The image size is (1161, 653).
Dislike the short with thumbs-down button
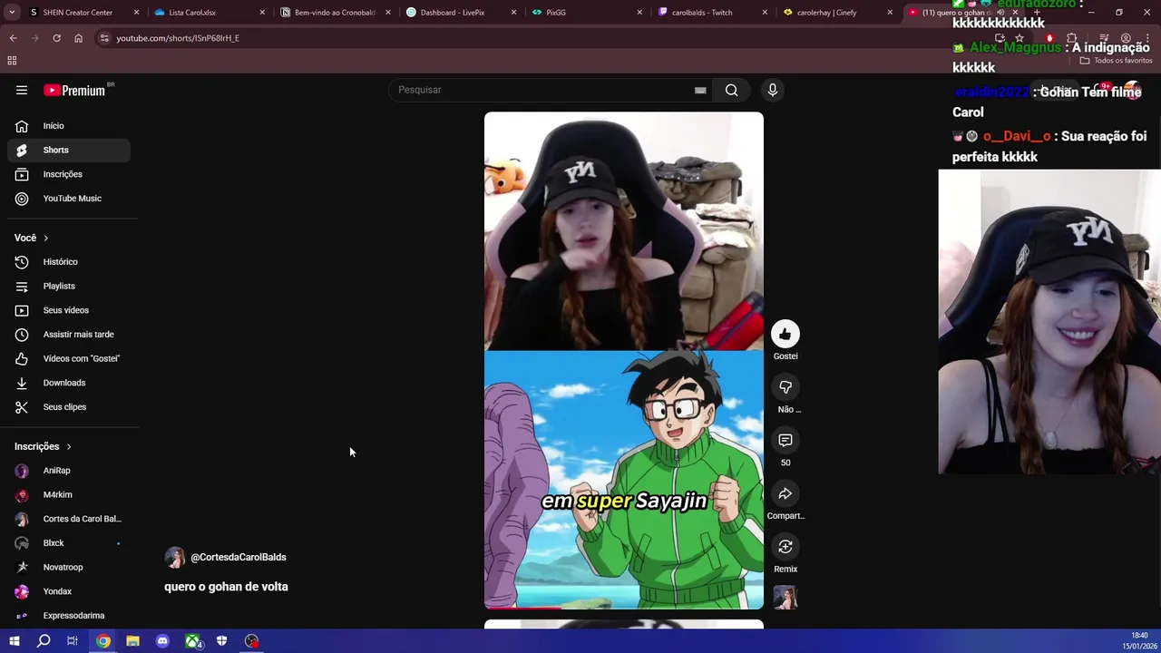click(x=785, y=387)
